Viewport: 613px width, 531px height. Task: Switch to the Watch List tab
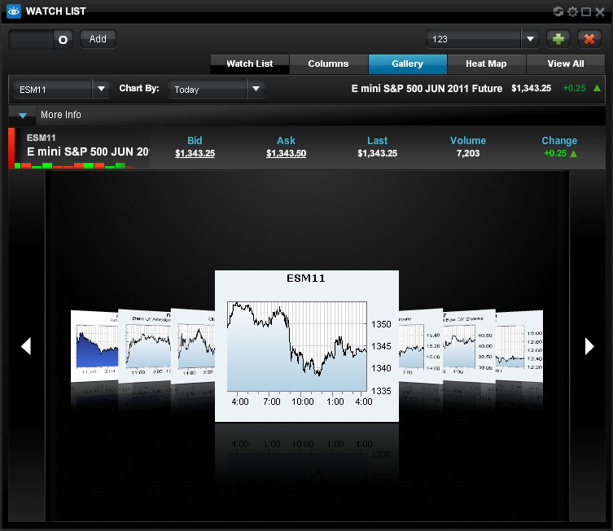250,64
